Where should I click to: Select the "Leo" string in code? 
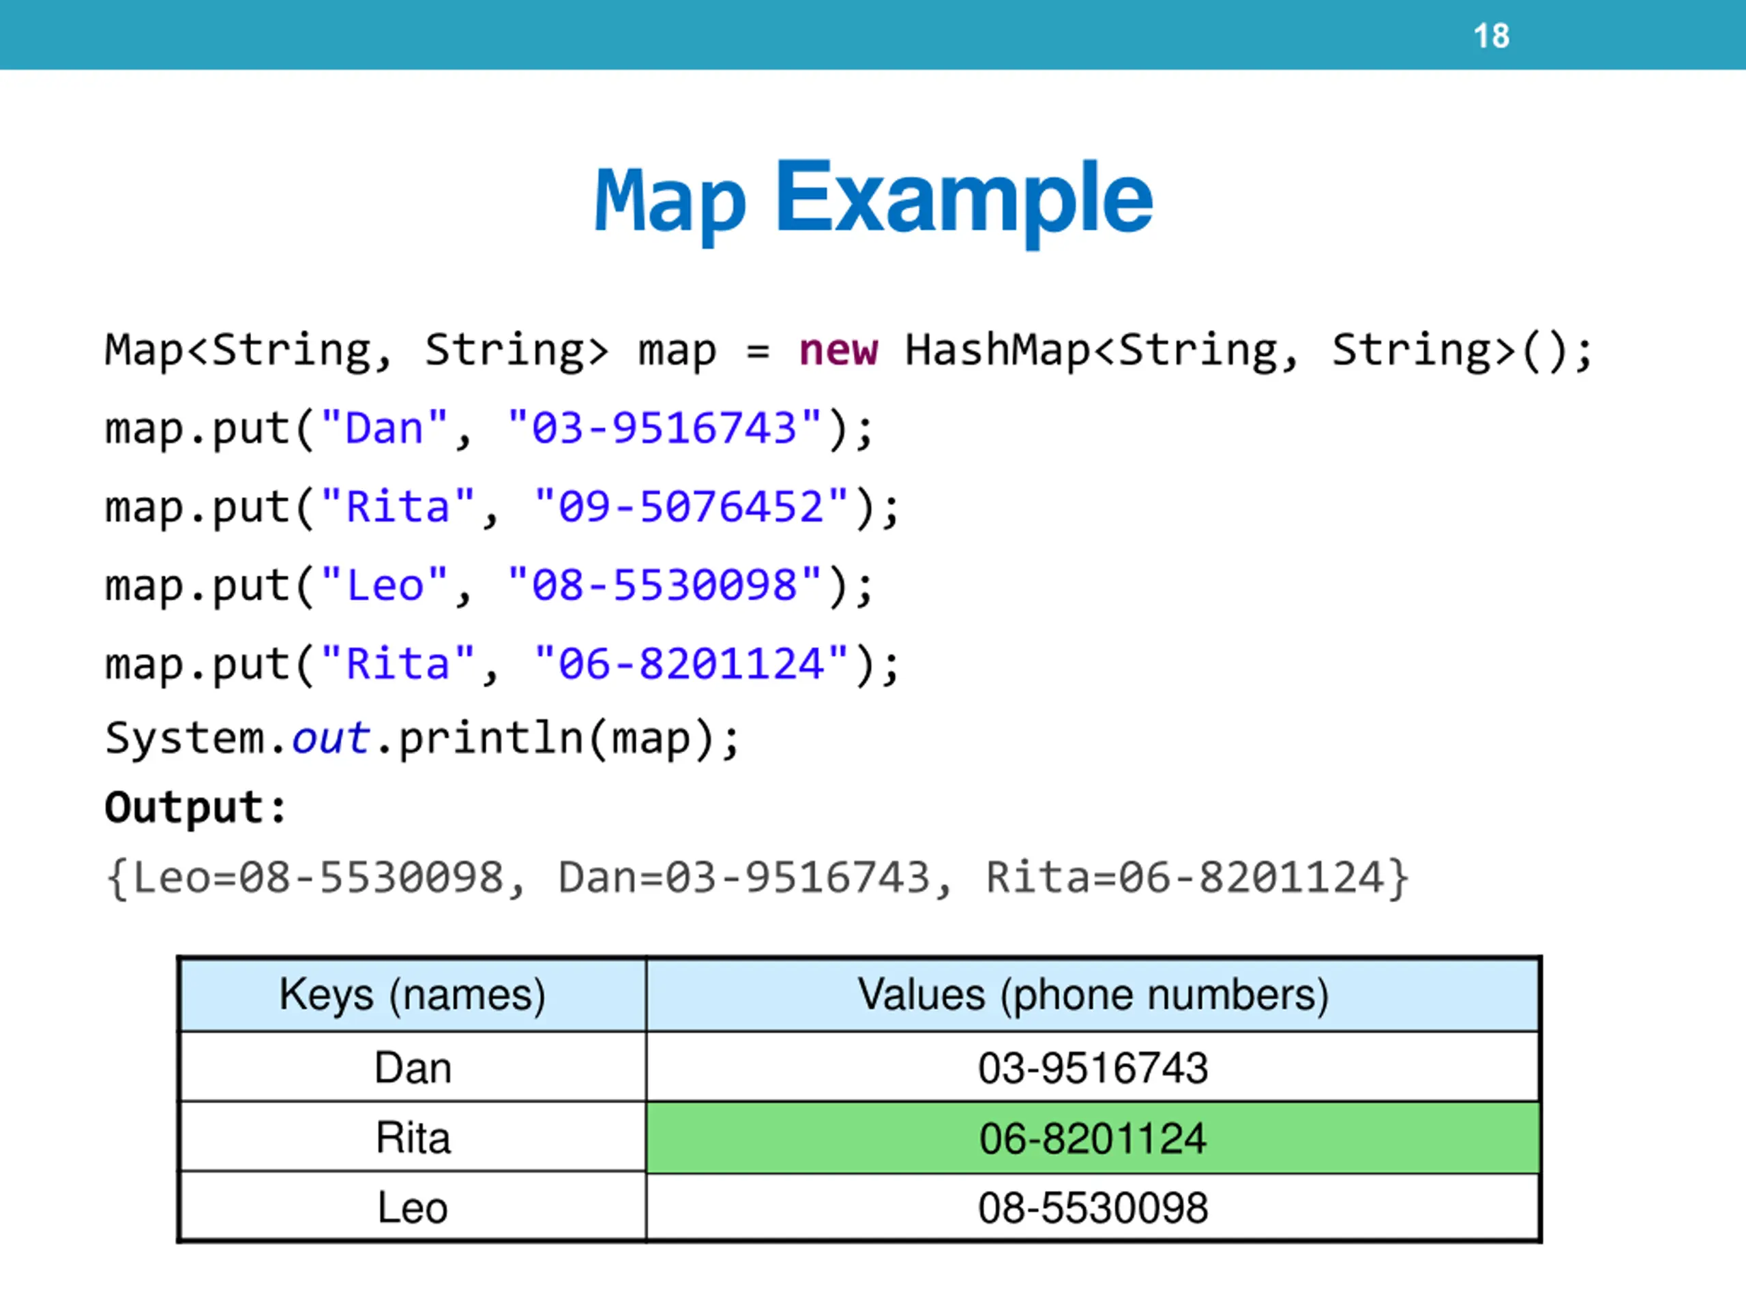coord(385,585)
